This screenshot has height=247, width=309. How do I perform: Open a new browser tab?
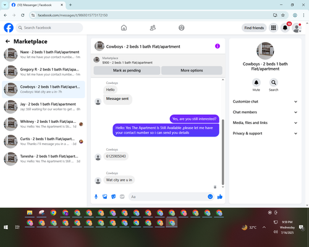coord(70,5)
